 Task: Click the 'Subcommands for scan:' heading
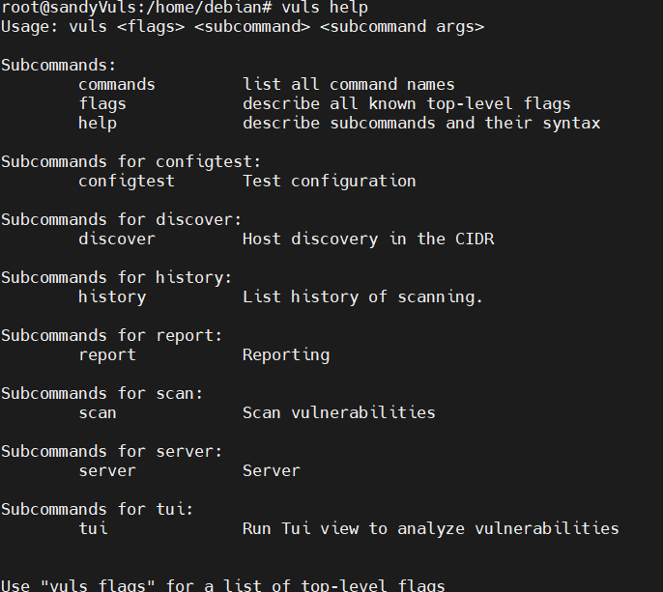pyautogui.click(x=101, y=393)
